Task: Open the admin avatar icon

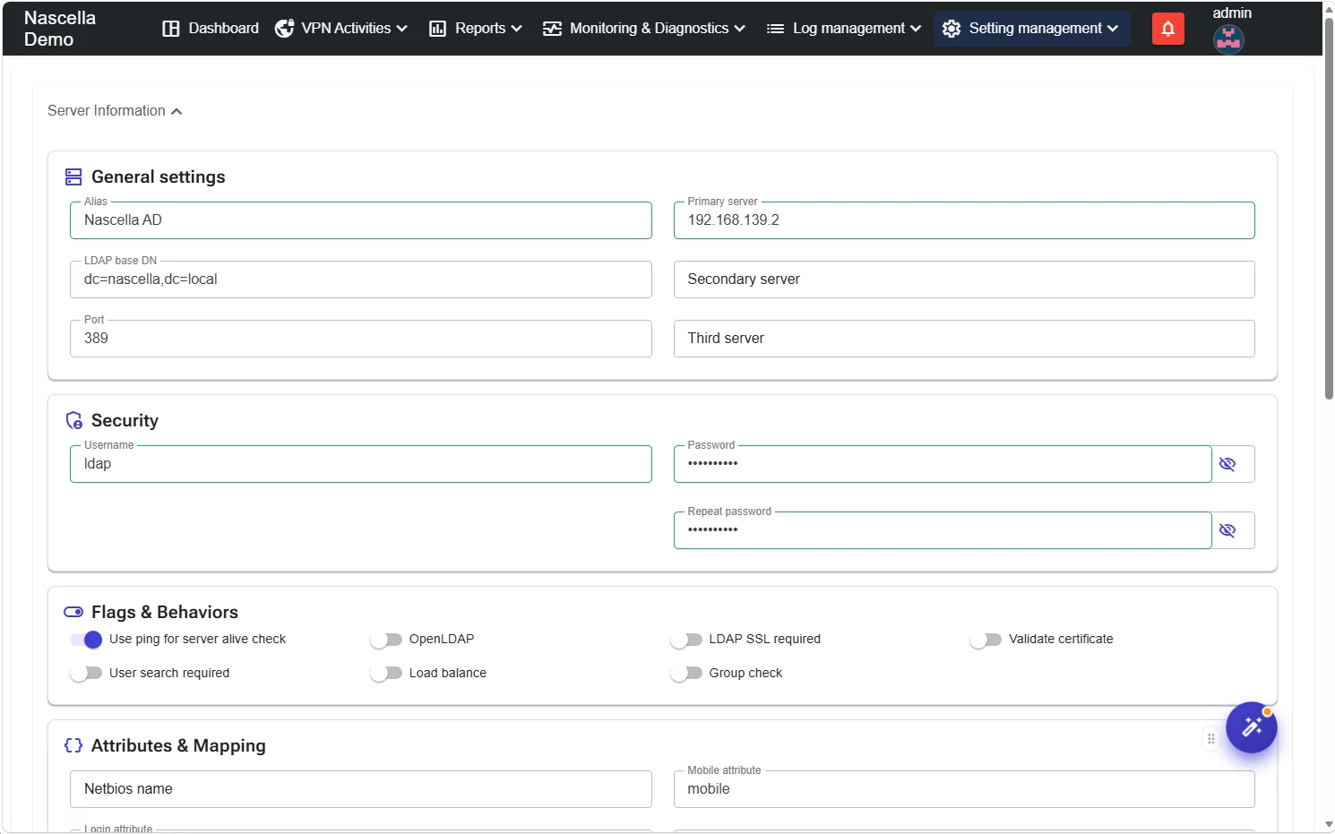Action: 1228,39
